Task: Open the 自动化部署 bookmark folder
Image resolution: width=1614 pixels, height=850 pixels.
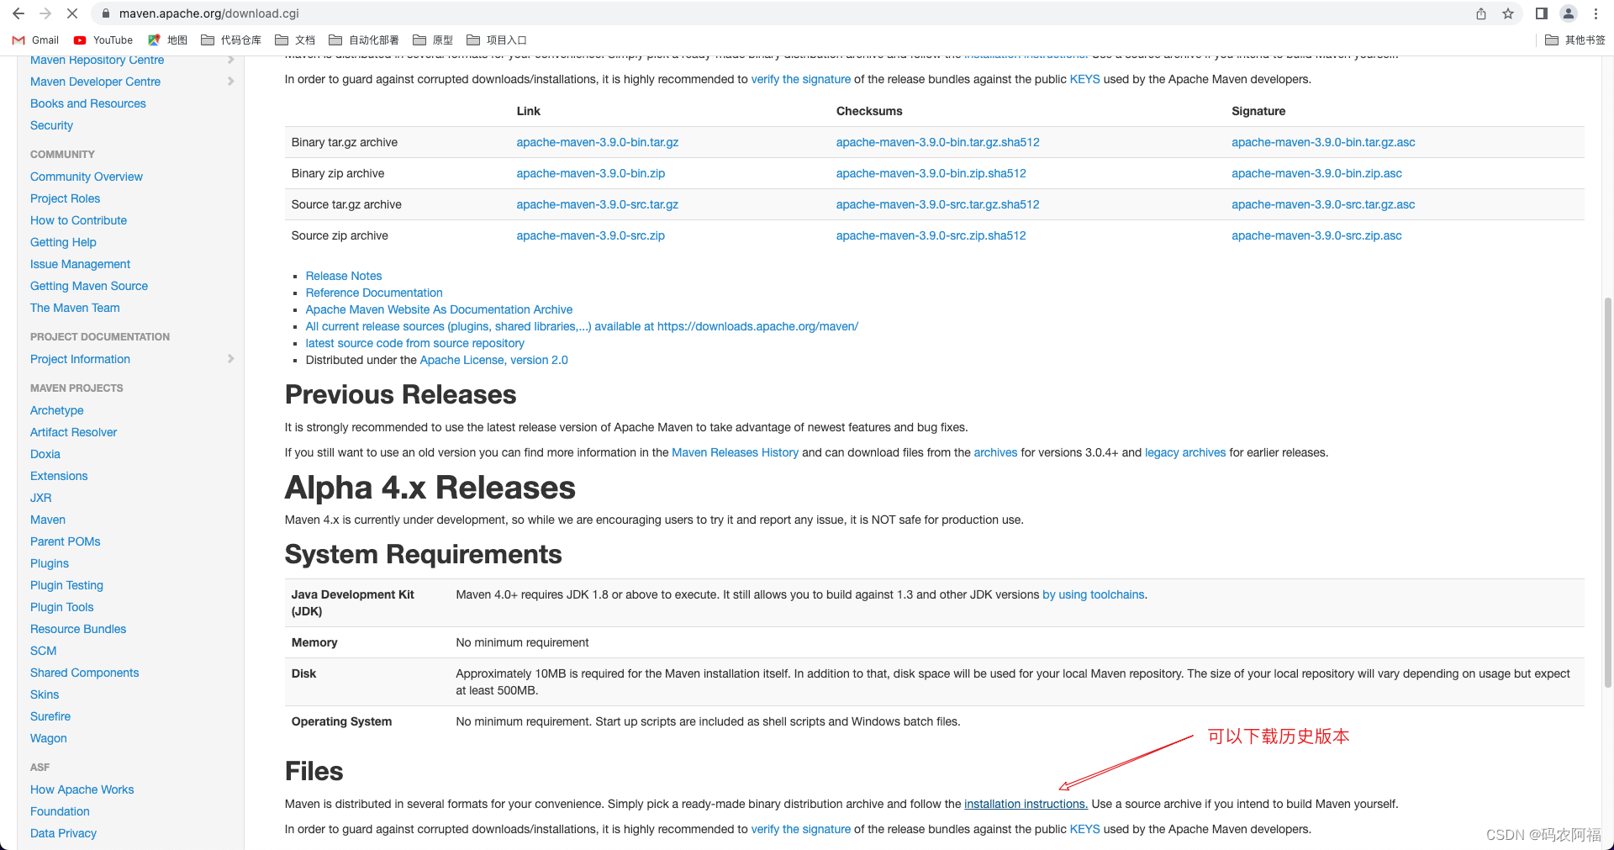Action: pyautogui.click(x=364, y=40)
